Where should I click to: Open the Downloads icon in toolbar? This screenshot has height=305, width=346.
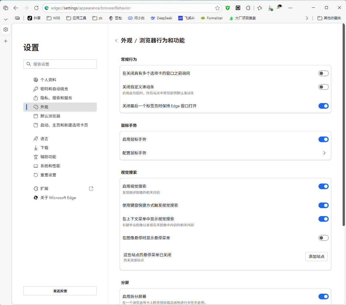coord(270,8)
